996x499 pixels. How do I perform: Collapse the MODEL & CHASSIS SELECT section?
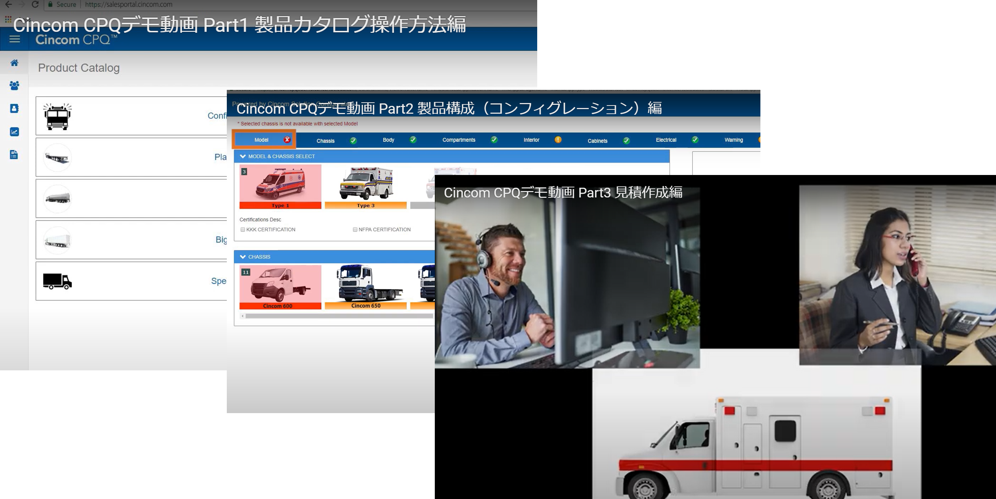click(x=243, y=156)
